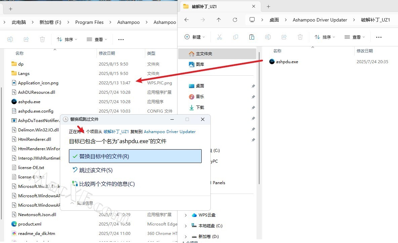Sort by 修改日期 column in right window
This screenshot has height=243, width=398.
coord(365,51)
